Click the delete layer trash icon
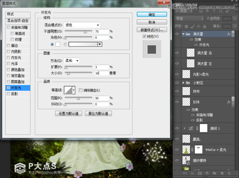Image resolution: width=239 pixels, height=178 pixels. point(229,173)
